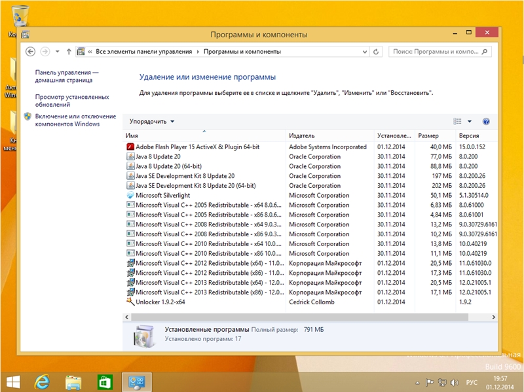This screenshot has height=392, width=524.
Task: Go up one level with Up arrow
Action: 69,52
